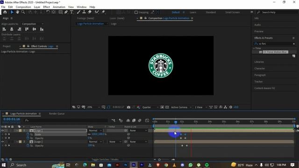Select the Brush tool
Screen dimensions: 299x168
pos(78,12)
